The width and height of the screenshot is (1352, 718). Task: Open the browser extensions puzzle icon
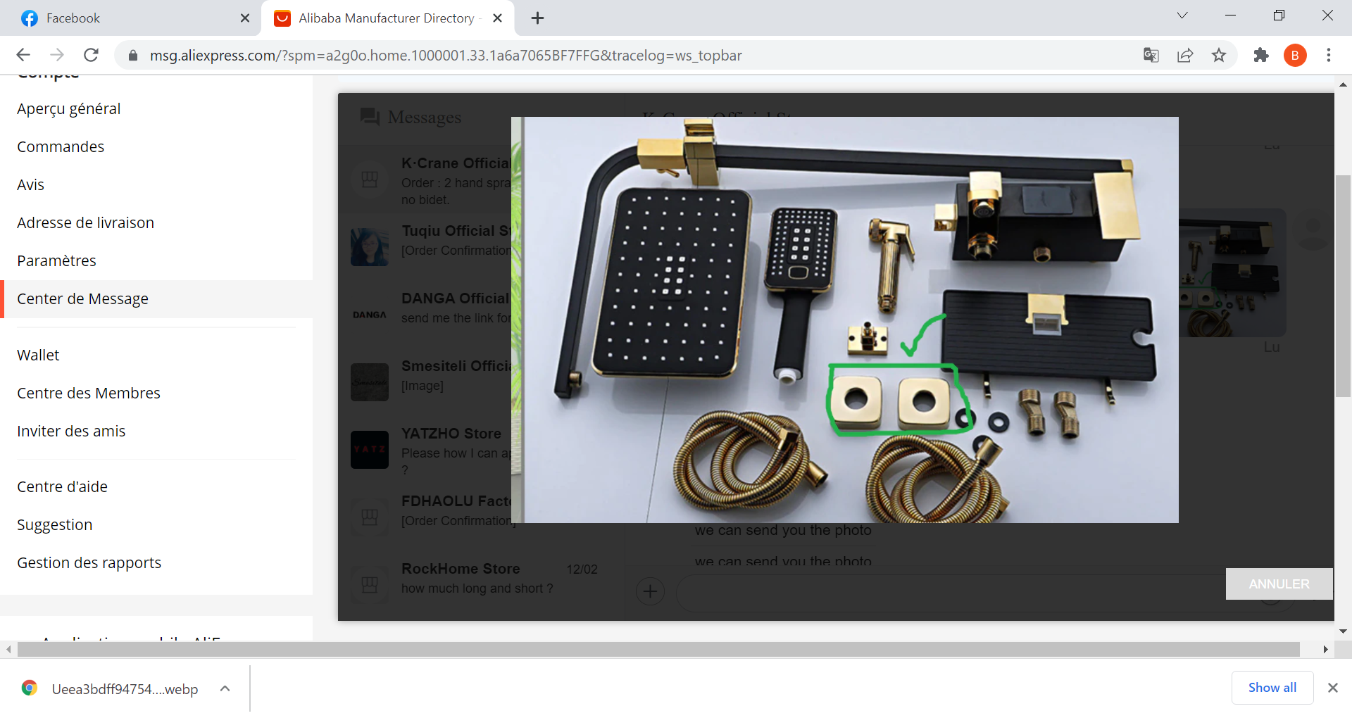tap(1260, 55)
